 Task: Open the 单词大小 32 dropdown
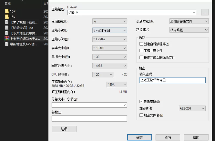coord(110,57)
